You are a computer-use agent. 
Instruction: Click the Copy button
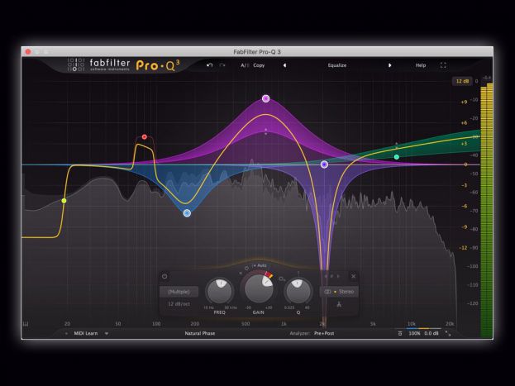(x=260, y=64)
